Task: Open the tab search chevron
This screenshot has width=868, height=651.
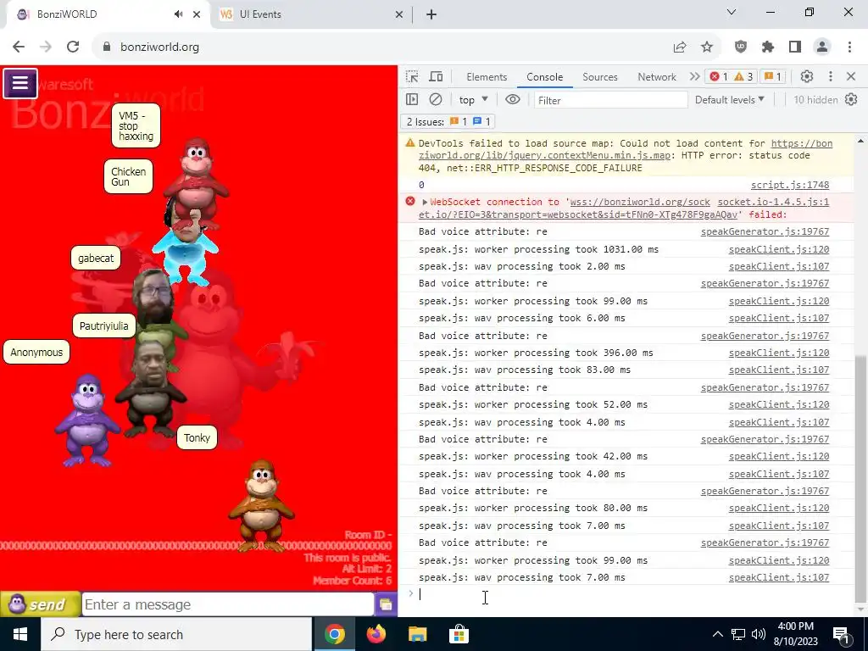Action: click(732, 12)
